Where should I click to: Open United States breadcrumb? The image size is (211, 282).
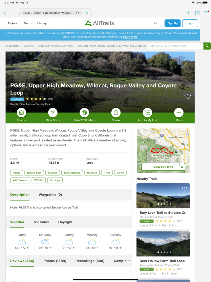point(12,46)
